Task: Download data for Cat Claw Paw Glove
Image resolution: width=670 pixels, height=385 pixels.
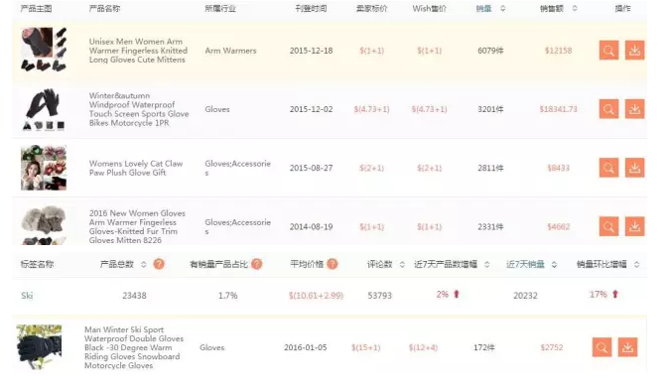Action: 634,168
